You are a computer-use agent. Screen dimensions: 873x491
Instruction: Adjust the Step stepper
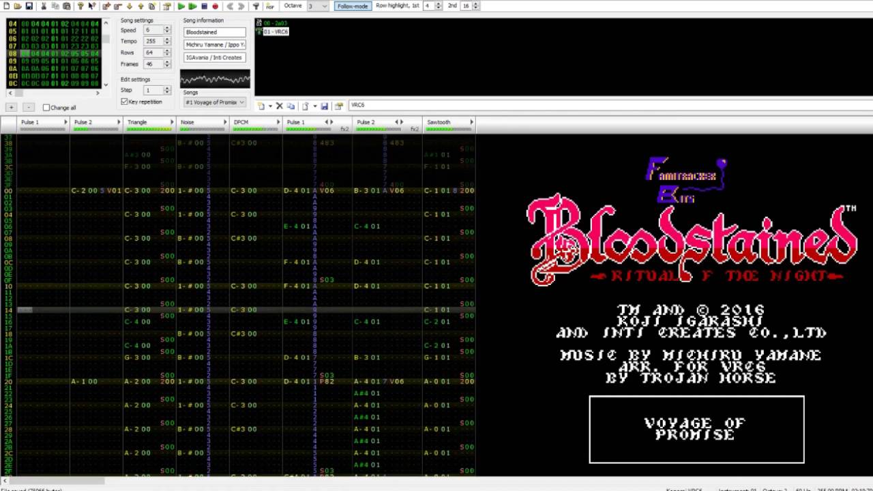[167, 90]
